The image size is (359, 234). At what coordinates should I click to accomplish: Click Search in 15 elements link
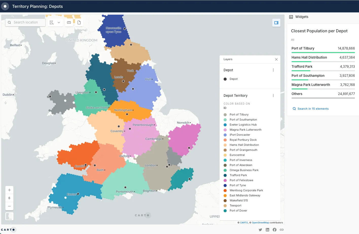click(x=313, y=109)
